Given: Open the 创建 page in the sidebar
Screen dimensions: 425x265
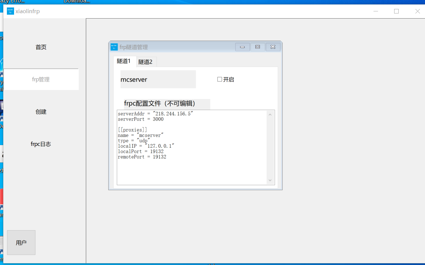Looking at the screenshot, I should point(41,112).
